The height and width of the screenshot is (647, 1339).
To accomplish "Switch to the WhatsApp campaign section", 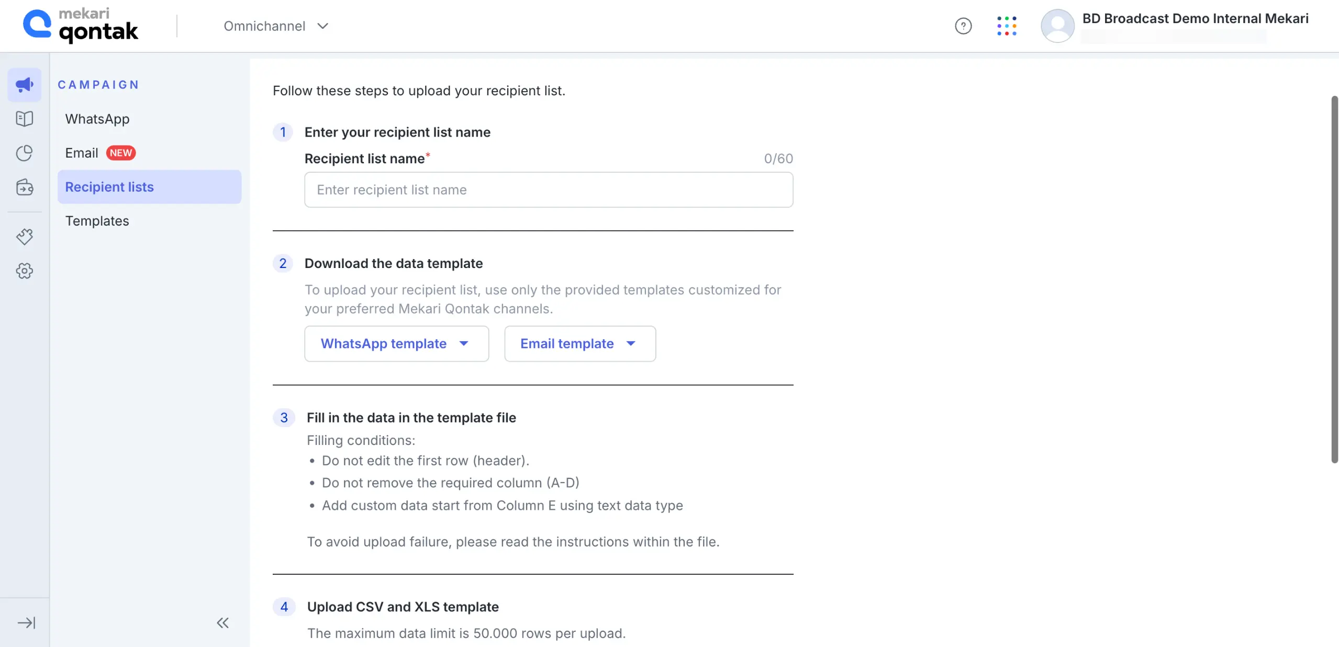I will click(97, 118).
